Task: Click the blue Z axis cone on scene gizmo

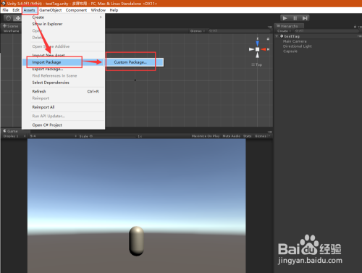Action: pos(258,43)
